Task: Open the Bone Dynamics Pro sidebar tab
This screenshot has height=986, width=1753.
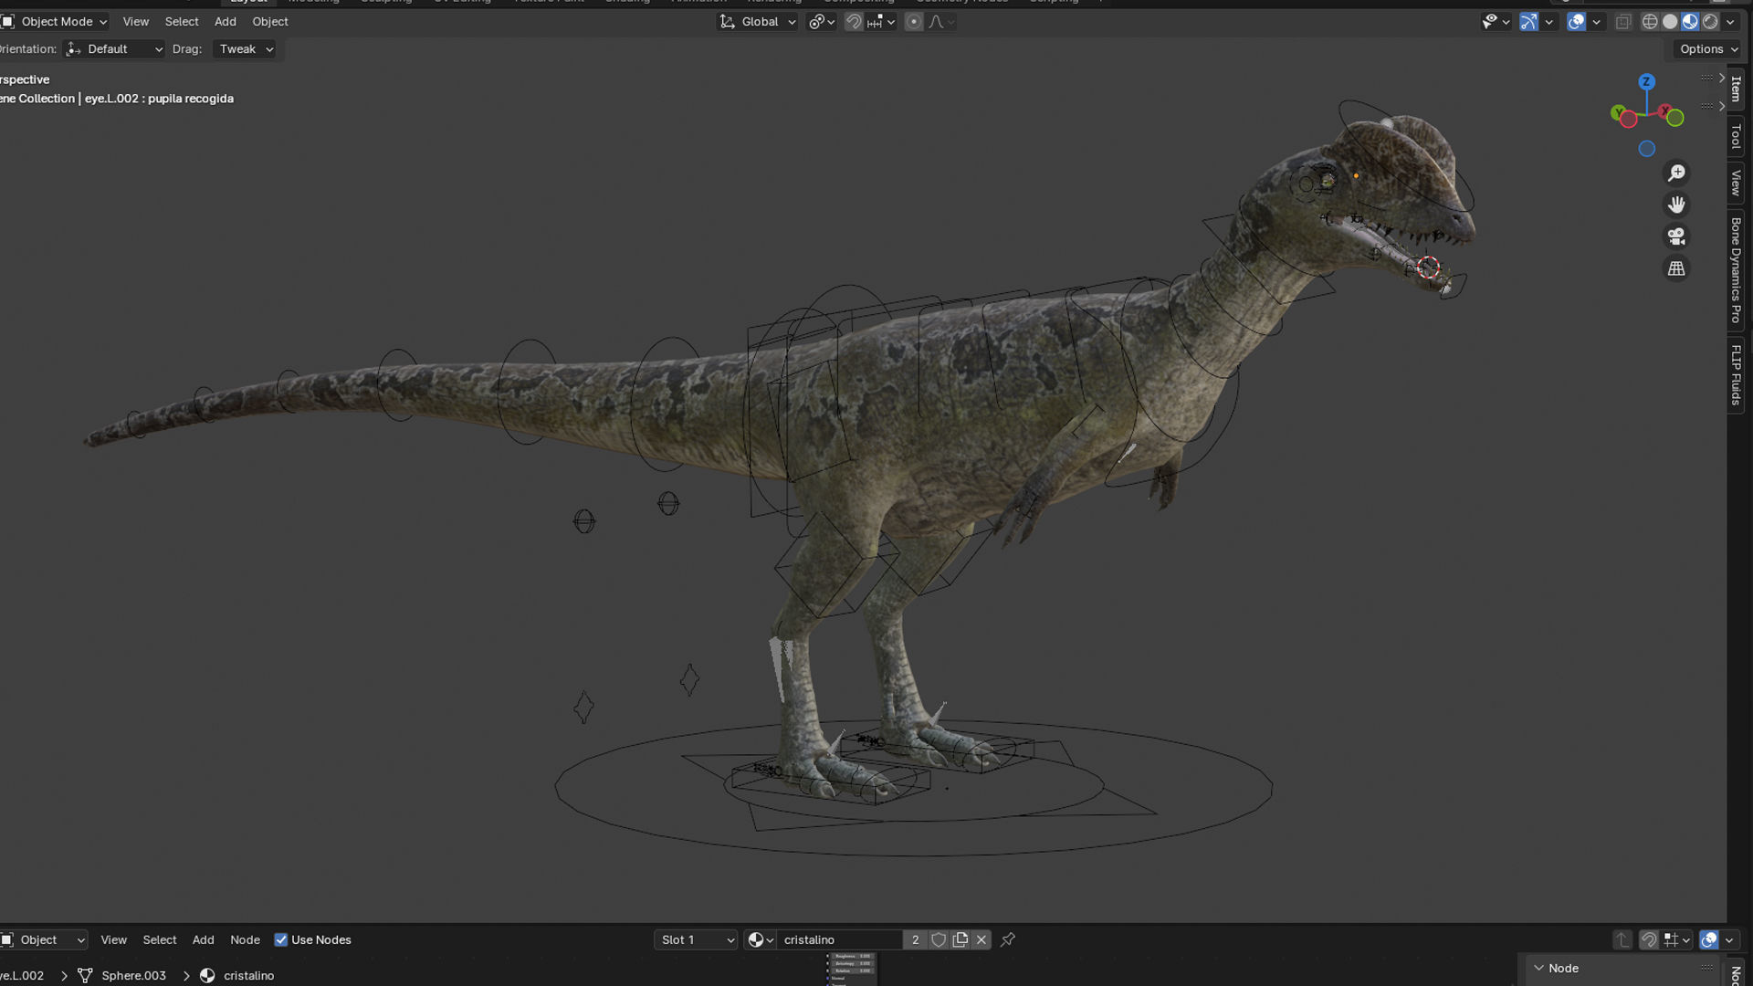Action: (x=1736, y=269)
